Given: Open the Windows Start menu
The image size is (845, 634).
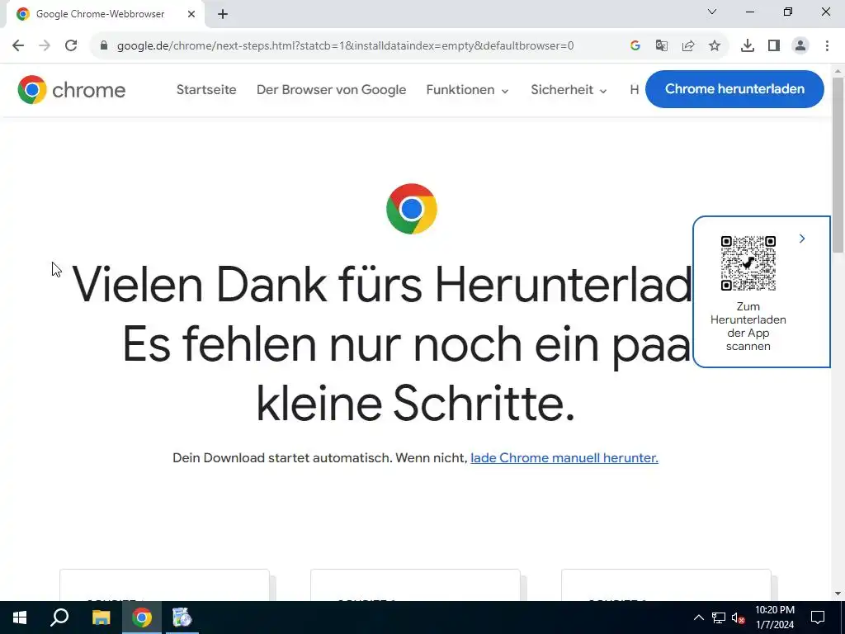Looking at the screenshot, I should (x=20, y=617).
